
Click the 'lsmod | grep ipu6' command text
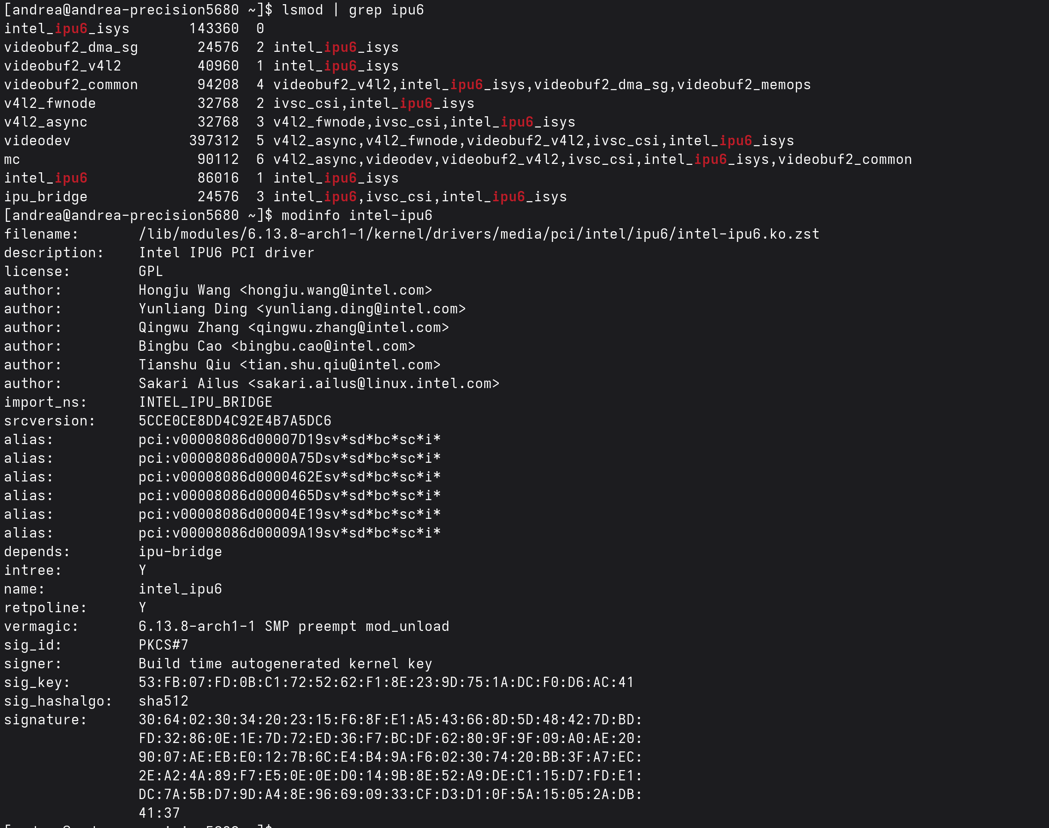[353, 10]
